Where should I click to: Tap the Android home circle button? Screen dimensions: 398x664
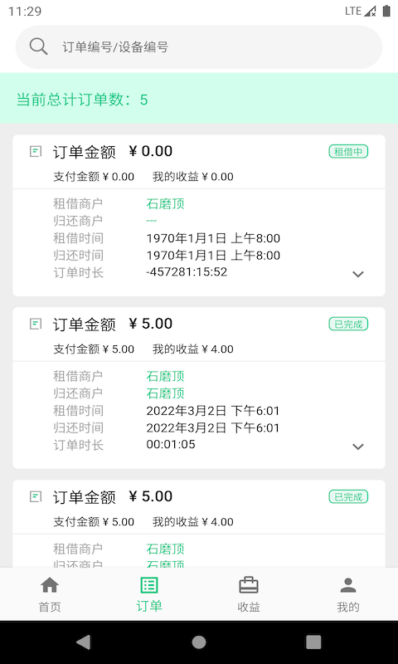[x=199, y=642]
